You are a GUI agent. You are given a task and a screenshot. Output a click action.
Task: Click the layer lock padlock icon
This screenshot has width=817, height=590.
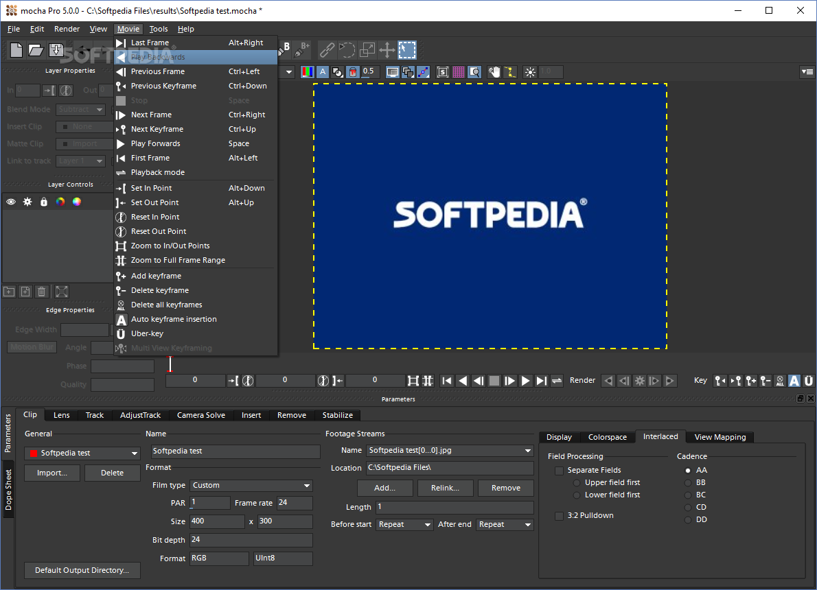[44, 202]
